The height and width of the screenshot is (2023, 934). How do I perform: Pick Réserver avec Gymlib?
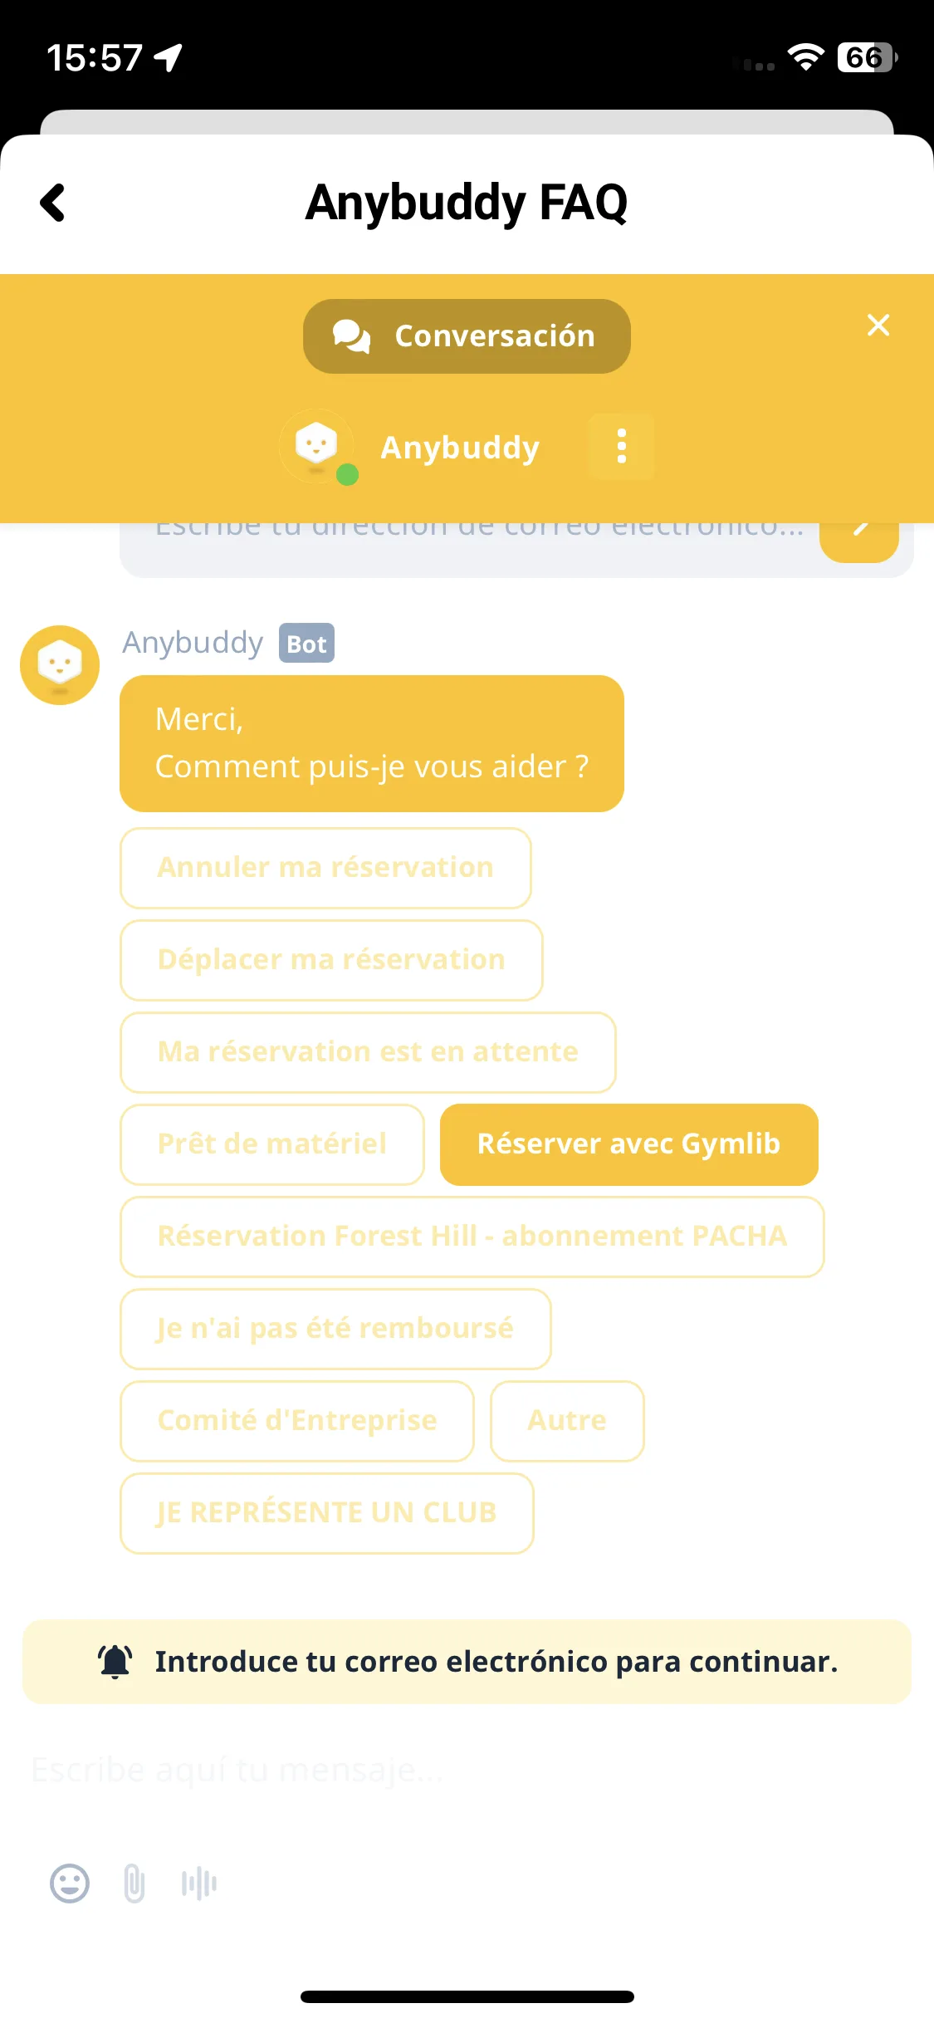point(629,1144)
